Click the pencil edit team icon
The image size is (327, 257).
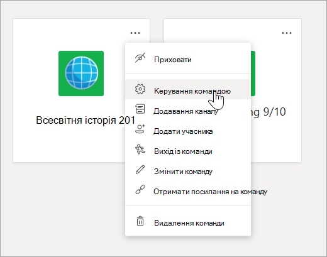pos(140,169)
